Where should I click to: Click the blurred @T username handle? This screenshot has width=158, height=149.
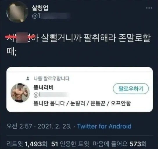click(51, 16)
